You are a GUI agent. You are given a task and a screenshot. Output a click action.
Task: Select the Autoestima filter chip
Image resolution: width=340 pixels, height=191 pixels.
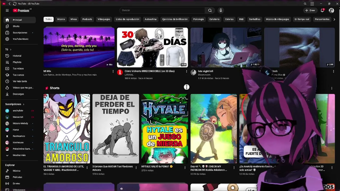pos(151,19)
